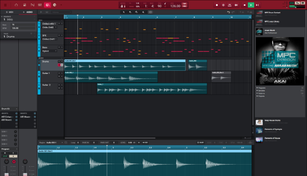Select the Araab Muzik expansion
This screenshot has width=307, height=176.
(x=280, y=32)
